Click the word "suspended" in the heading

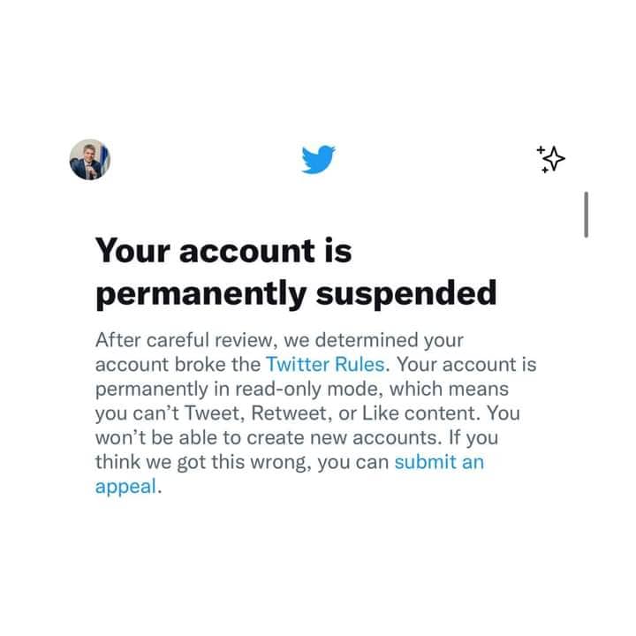[406, 293]
